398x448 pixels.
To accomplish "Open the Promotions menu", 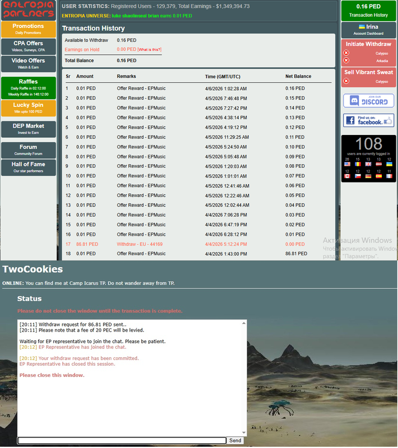I will [28, 29].
